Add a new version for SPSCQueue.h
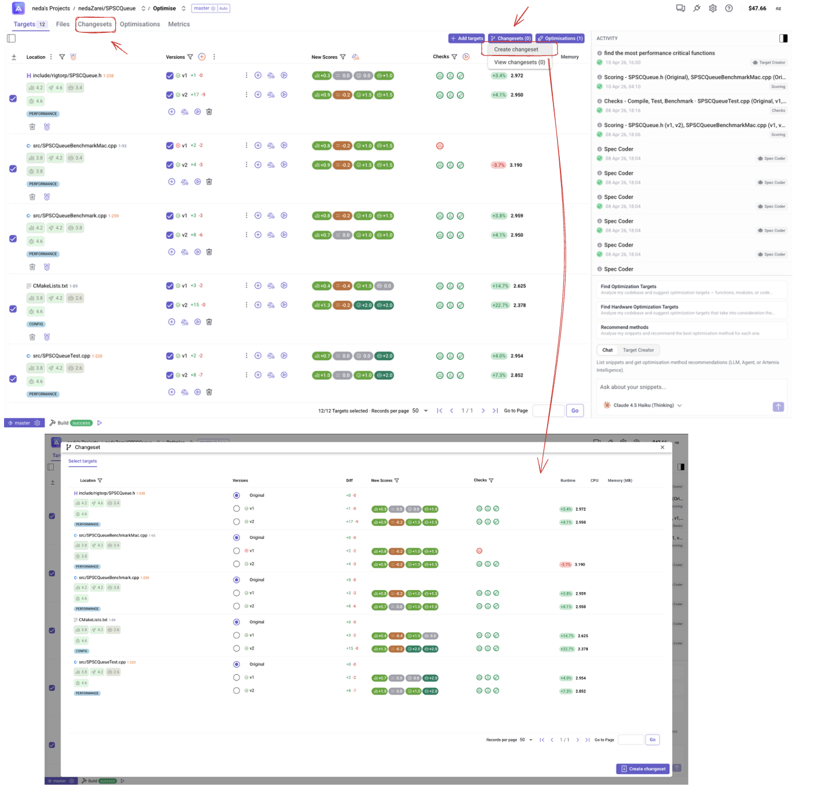The height and width of the screenshot is (790, 814). [x=172, y=112]
